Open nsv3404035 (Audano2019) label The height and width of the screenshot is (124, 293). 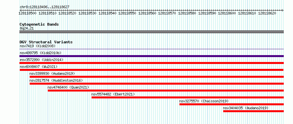click(246, 108)
